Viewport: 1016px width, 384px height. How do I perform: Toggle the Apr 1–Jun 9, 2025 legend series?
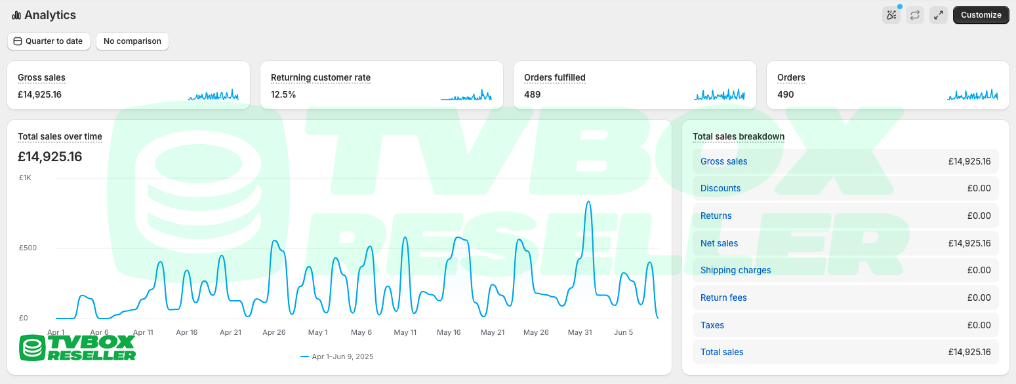click(x=336, y=356)
